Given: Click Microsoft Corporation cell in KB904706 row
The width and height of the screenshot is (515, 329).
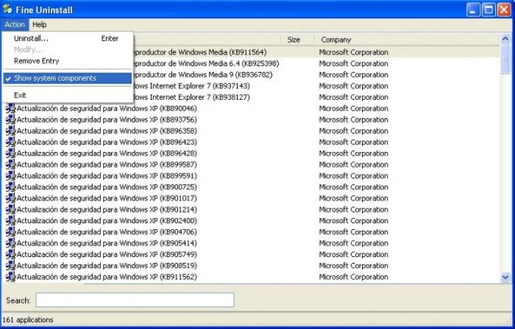Looking at the screenshot, I should tap(354, 232).
